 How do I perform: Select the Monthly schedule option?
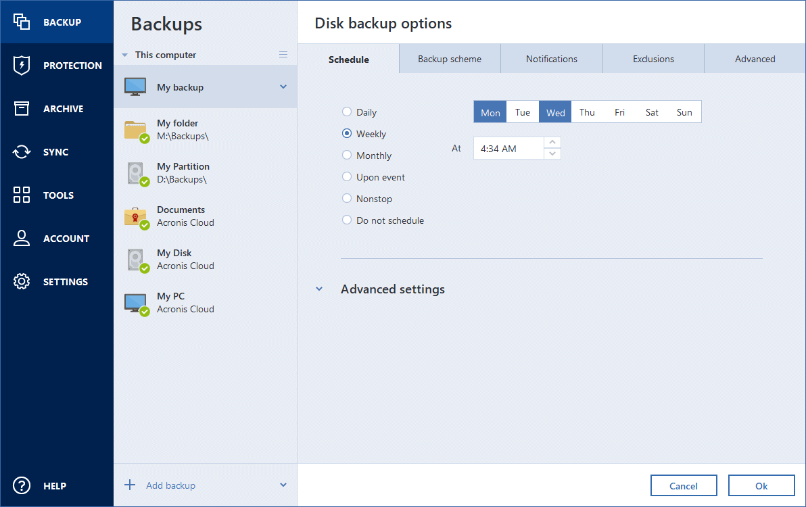tap(347, 155)
